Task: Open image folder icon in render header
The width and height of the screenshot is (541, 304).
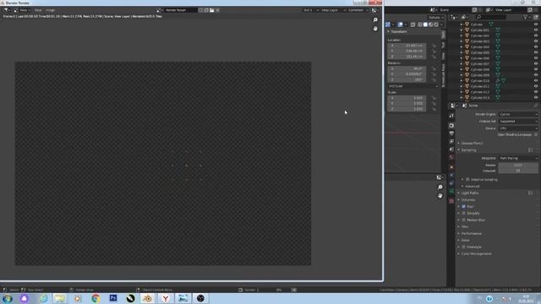Action: [x=212, y=10]
